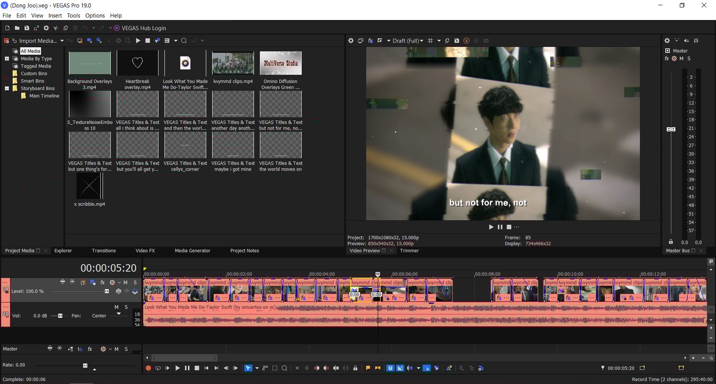This screenshot has height=384, width=716.
Task: Click the video preview Split Screen View icon
Action: 379,41
